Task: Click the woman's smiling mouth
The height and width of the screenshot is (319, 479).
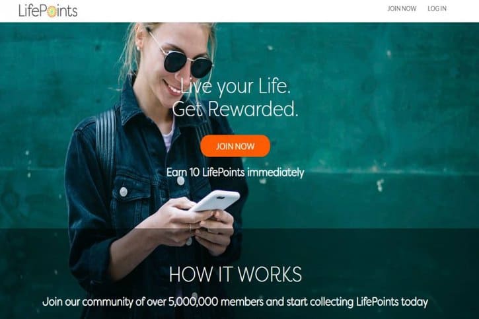Action: click(172, 88)
